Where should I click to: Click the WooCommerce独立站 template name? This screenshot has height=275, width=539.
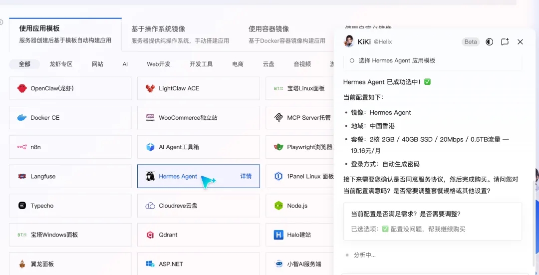tap(188, 118)
